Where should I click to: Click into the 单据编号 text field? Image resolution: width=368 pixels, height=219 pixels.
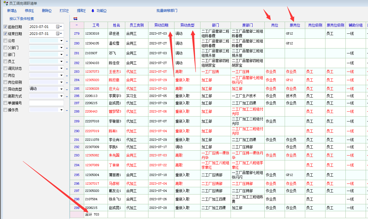click(x=46, y=103)
